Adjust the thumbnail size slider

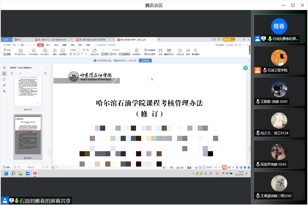coord(18,73)
